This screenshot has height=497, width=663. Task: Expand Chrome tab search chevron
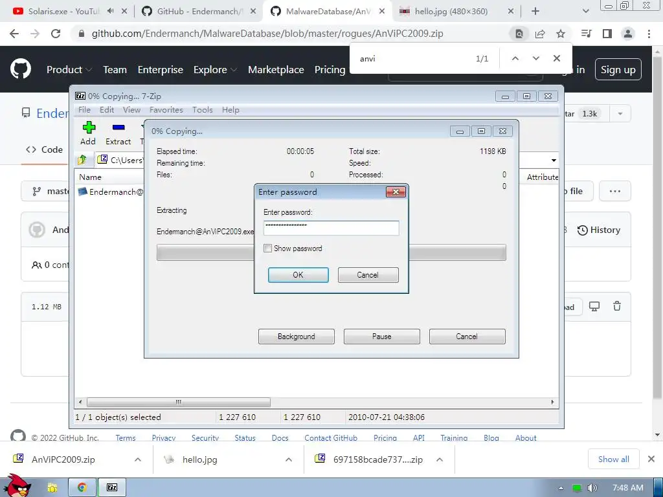point(585,12)
